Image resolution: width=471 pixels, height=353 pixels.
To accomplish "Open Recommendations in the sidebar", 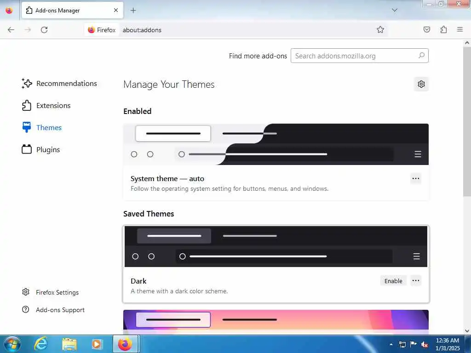I will (x=59, y=84).
